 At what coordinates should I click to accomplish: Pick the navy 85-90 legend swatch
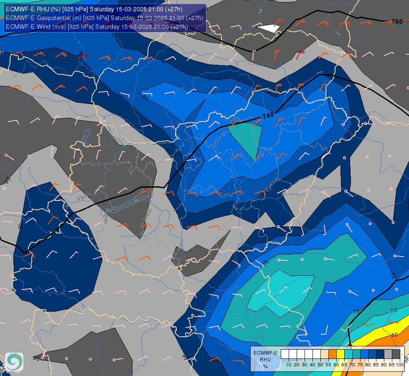(380, 354)
